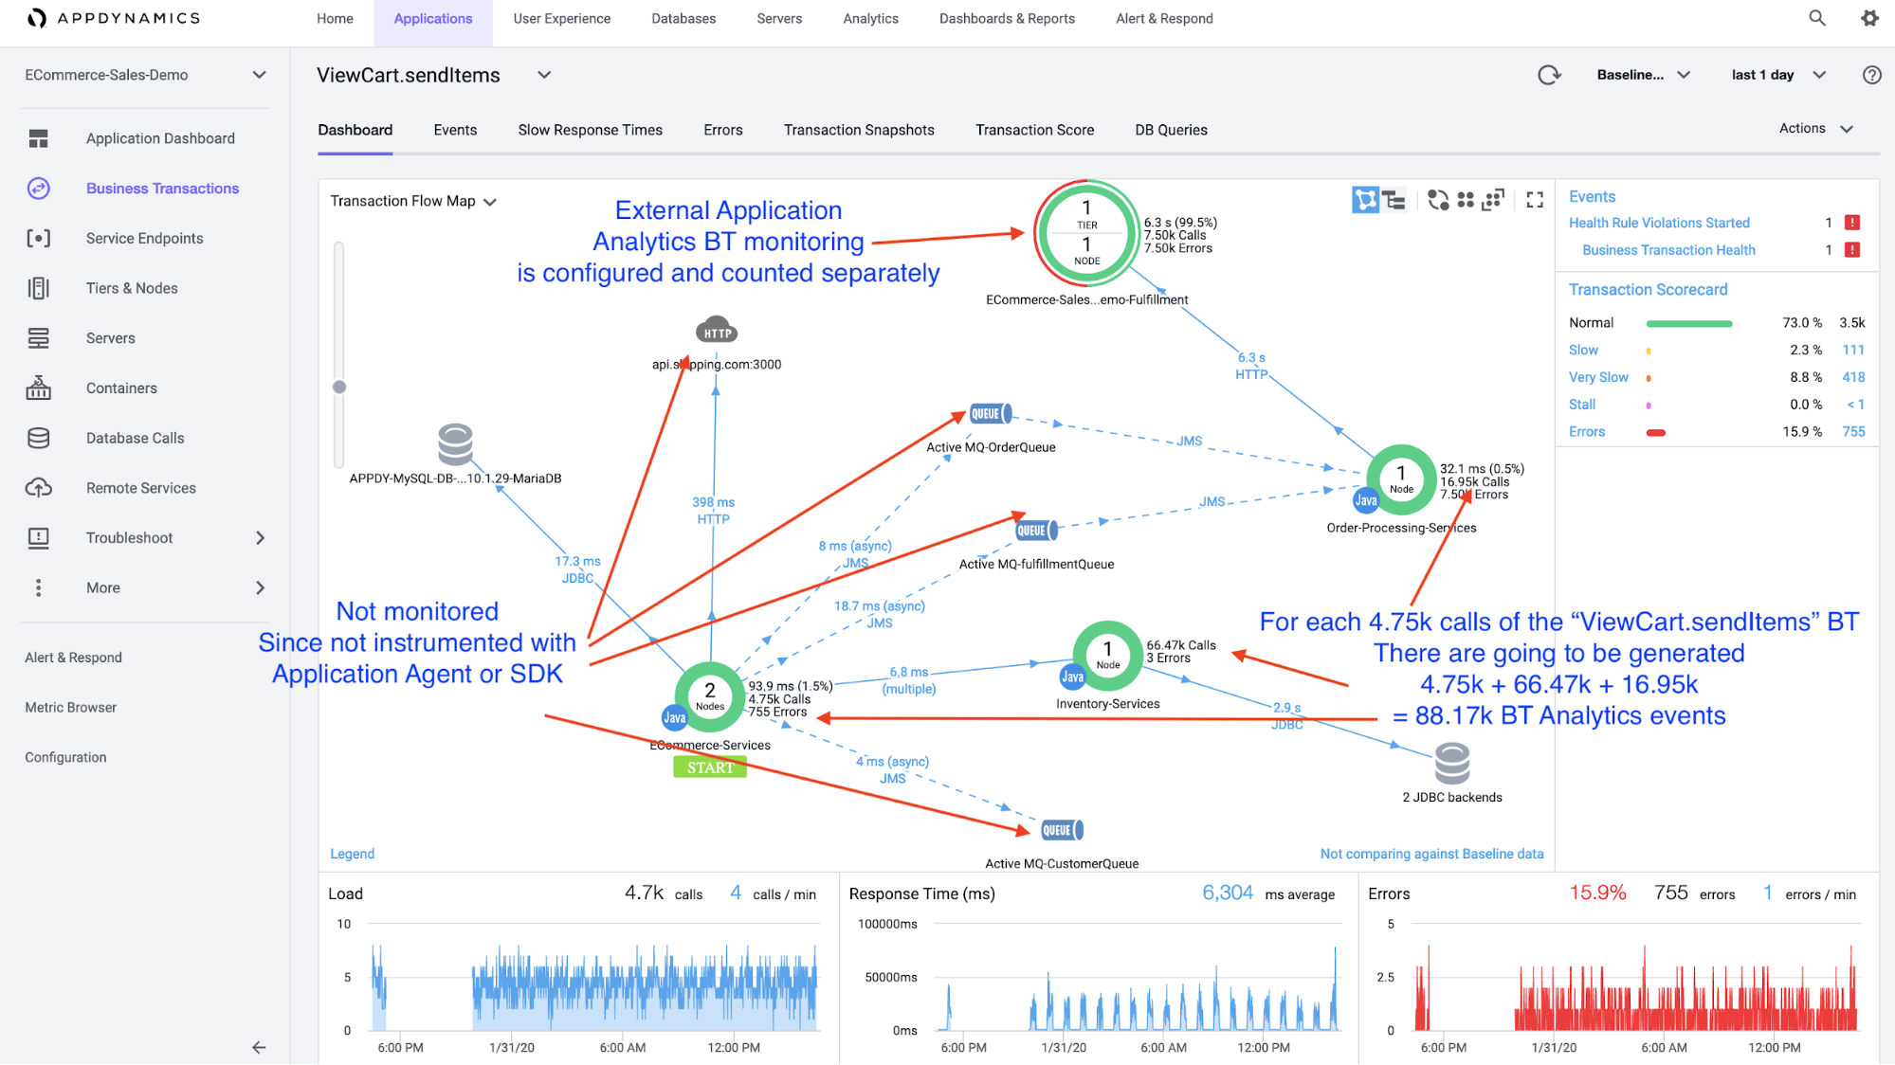Select the 2 JDBC backends database icon

pos(1452,764)
